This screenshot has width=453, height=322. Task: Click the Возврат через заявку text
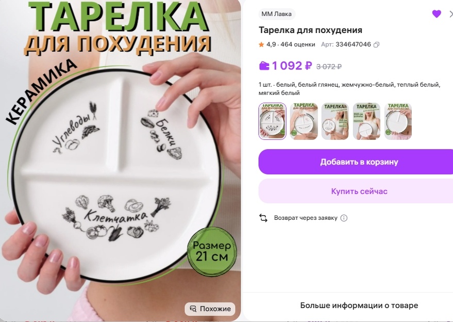(306, 218)
